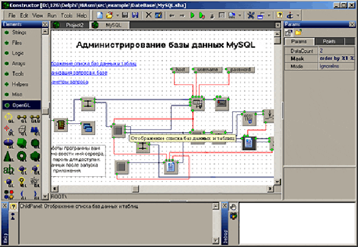
Task: Expand the Strings element group
Action: (x=19, y=33)
